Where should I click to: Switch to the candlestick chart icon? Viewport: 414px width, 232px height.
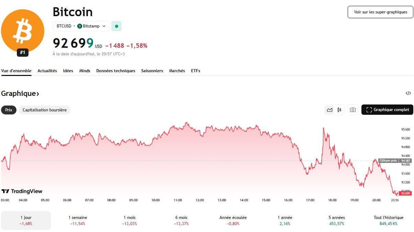tap(339, 110)
